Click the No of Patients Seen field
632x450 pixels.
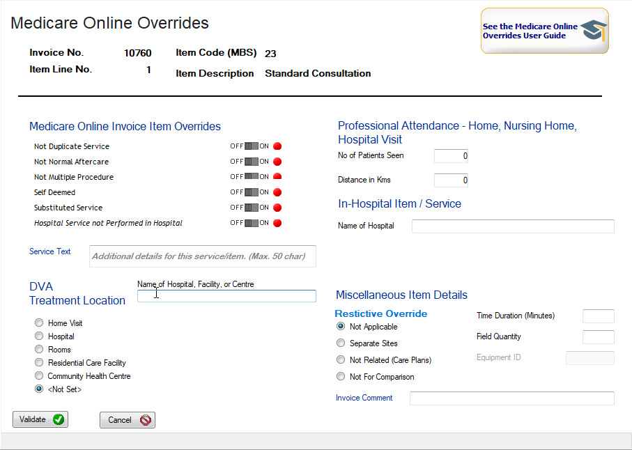(451, 156)
